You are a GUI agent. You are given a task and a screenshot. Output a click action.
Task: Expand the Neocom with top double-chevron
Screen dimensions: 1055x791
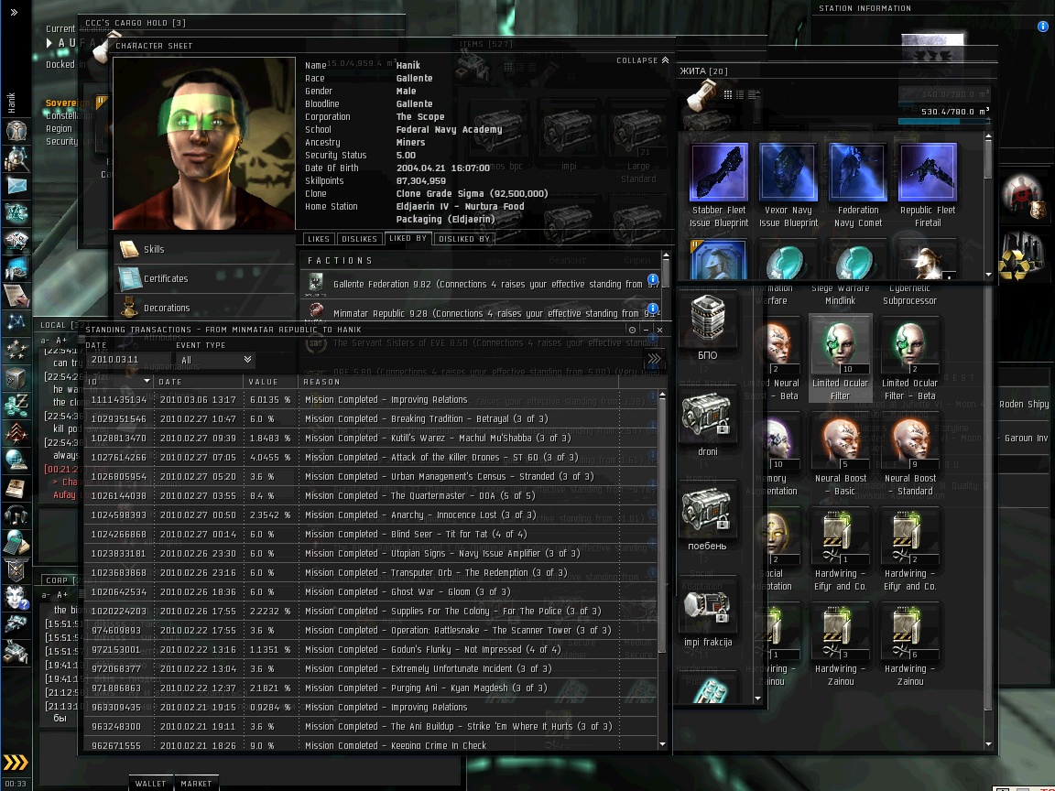(14, 12)
